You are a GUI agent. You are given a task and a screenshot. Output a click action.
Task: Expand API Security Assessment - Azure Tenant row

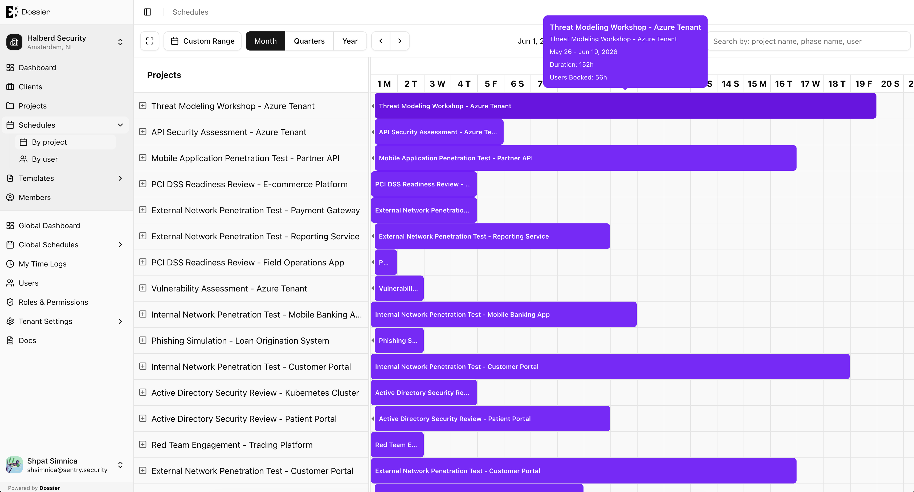click(x=143, y=132)
